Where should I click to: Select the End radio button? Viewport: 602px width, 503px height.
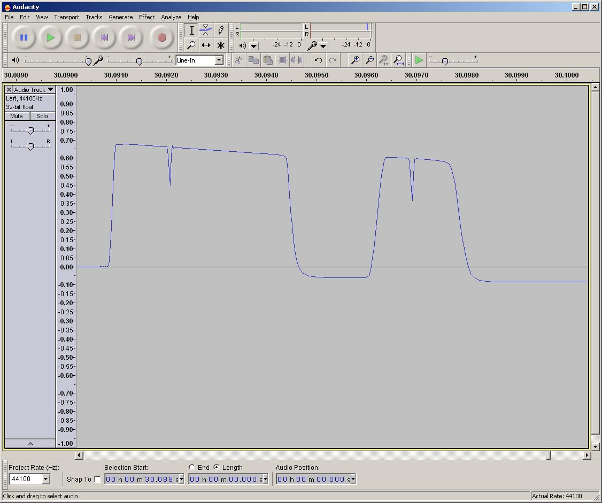[x=191, y=467]
